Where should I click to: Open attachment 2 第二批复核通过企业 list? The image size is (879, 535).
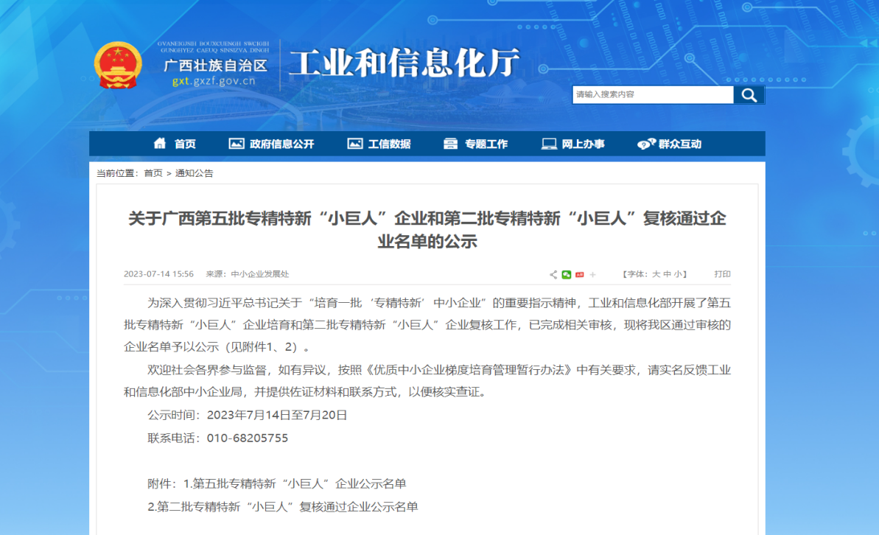(x=283, y=507)
